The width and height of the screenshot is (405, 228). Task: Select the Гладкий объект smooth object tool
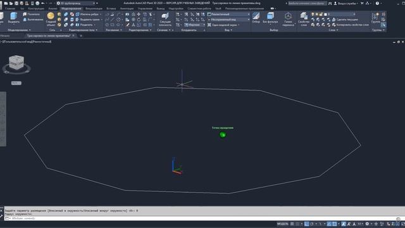click(x=51, y=19)
